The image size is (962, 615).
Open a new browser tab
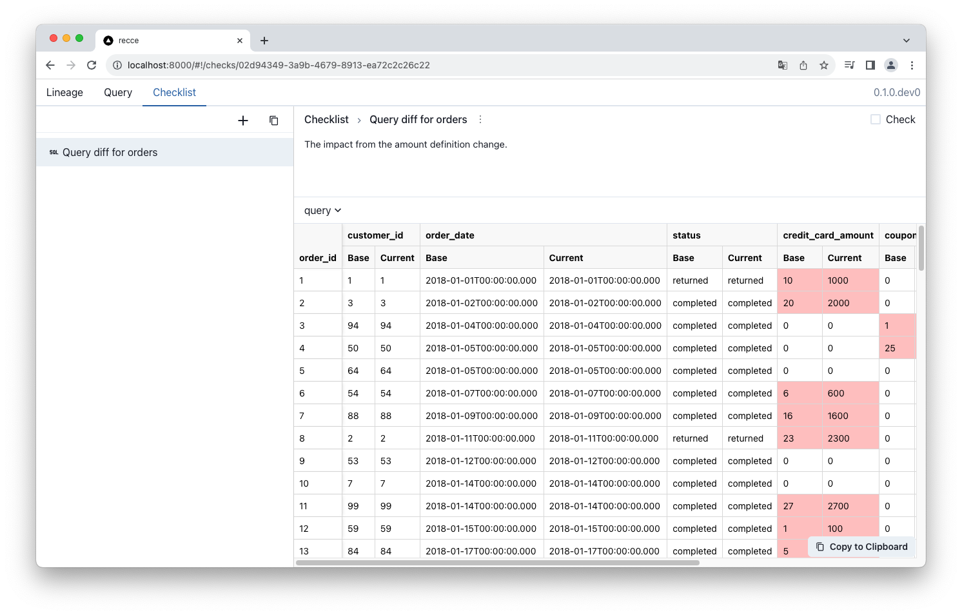[264, 41]
